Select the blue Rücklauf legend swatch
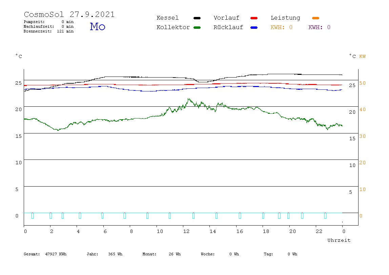 [x=254, y=27]
